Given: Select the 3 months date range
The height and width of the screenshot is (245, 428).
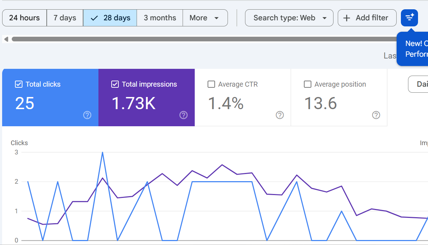Looking at the screenshot, I should [160, 18].
